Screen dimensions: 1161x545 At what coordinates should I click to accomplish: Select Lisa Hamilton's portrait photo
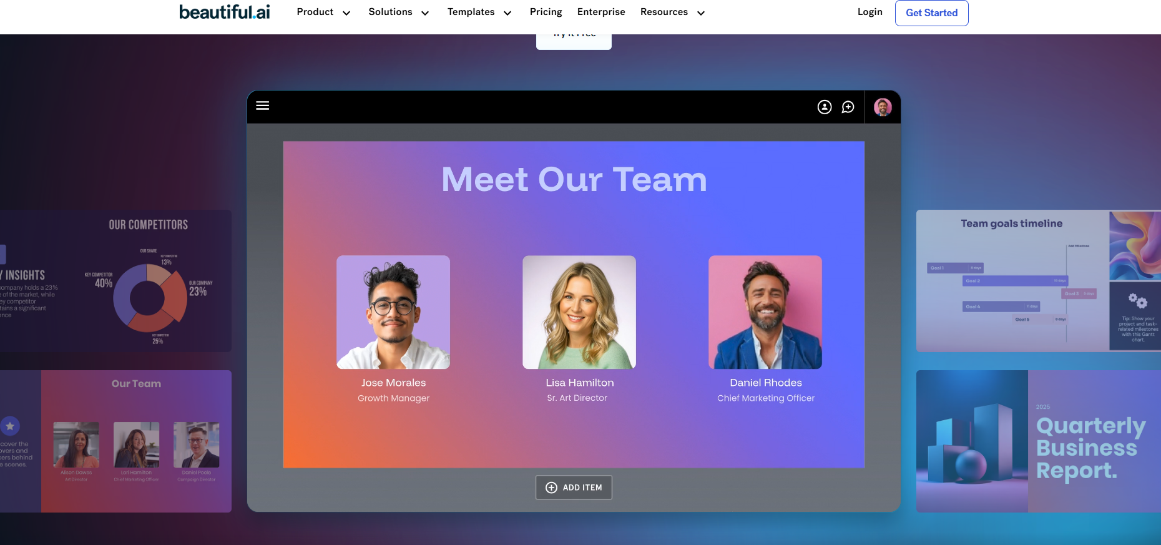coord(579,312)
